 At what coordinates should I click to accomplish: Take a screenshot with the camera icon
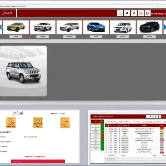pos(141,13)
